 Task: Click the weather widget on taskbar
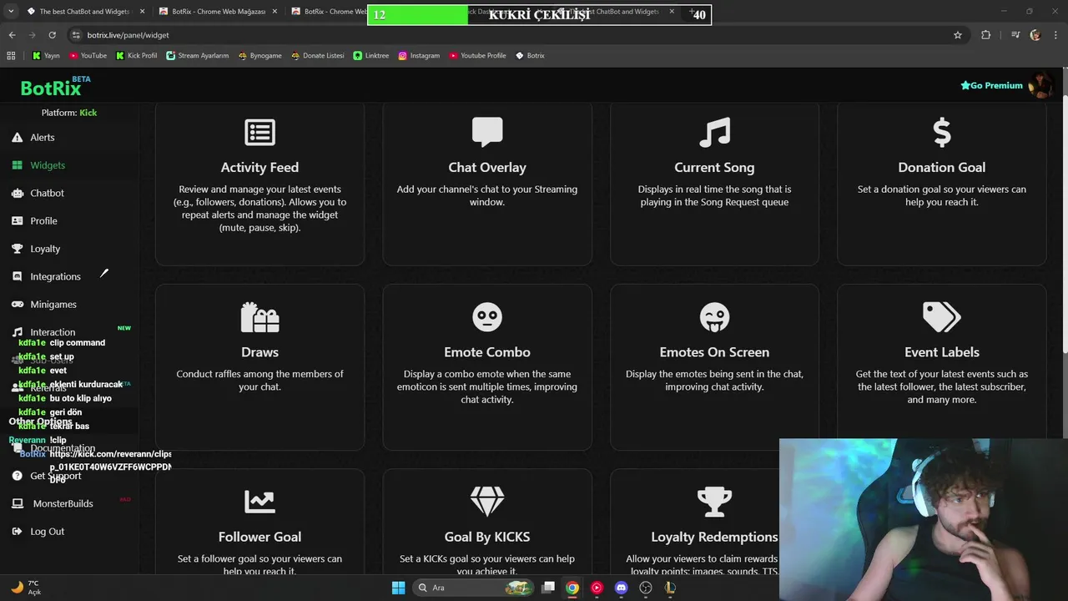pos(27,588)
